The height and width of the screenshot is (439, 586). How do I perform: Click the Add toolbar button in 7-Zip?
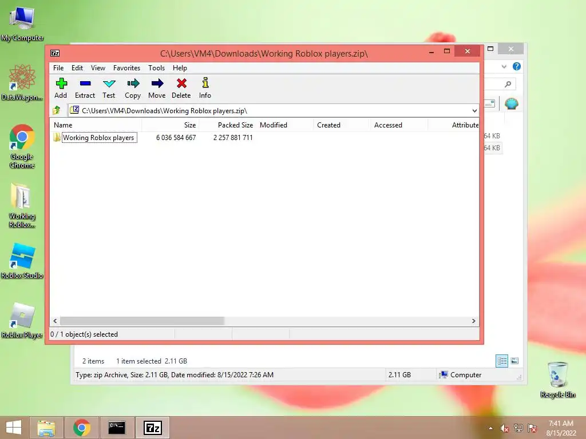[x=61, y=89]
